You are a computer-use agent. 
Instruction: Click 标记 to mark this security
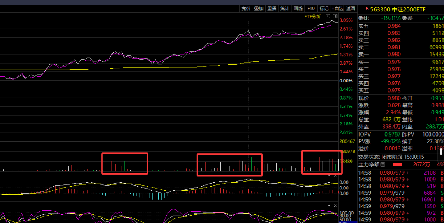pyautogui.click(x=324, y=9)
